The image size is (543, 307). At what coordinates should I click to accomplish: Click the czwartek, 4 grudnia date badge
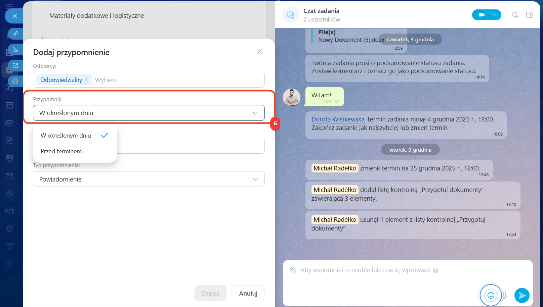click(x=410, y=39)
